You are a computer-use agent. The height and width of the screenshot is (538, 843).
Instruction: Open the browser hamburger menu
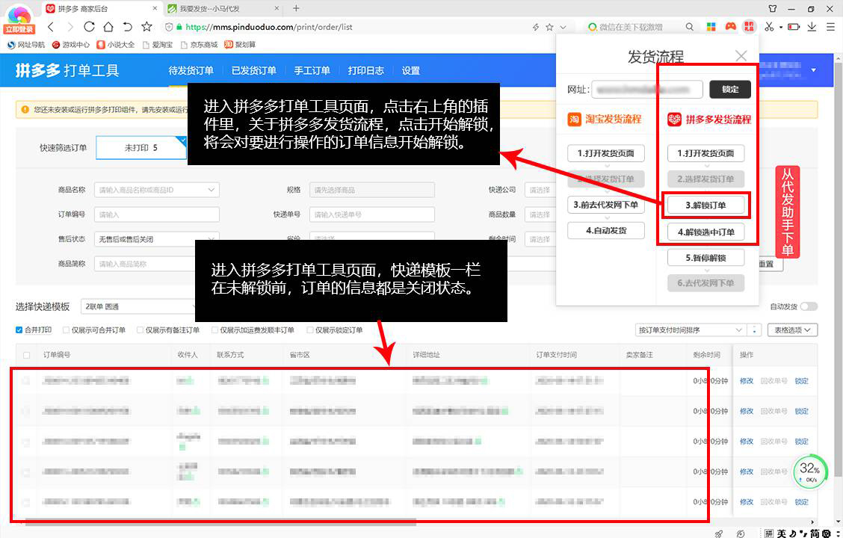[830, 26]
